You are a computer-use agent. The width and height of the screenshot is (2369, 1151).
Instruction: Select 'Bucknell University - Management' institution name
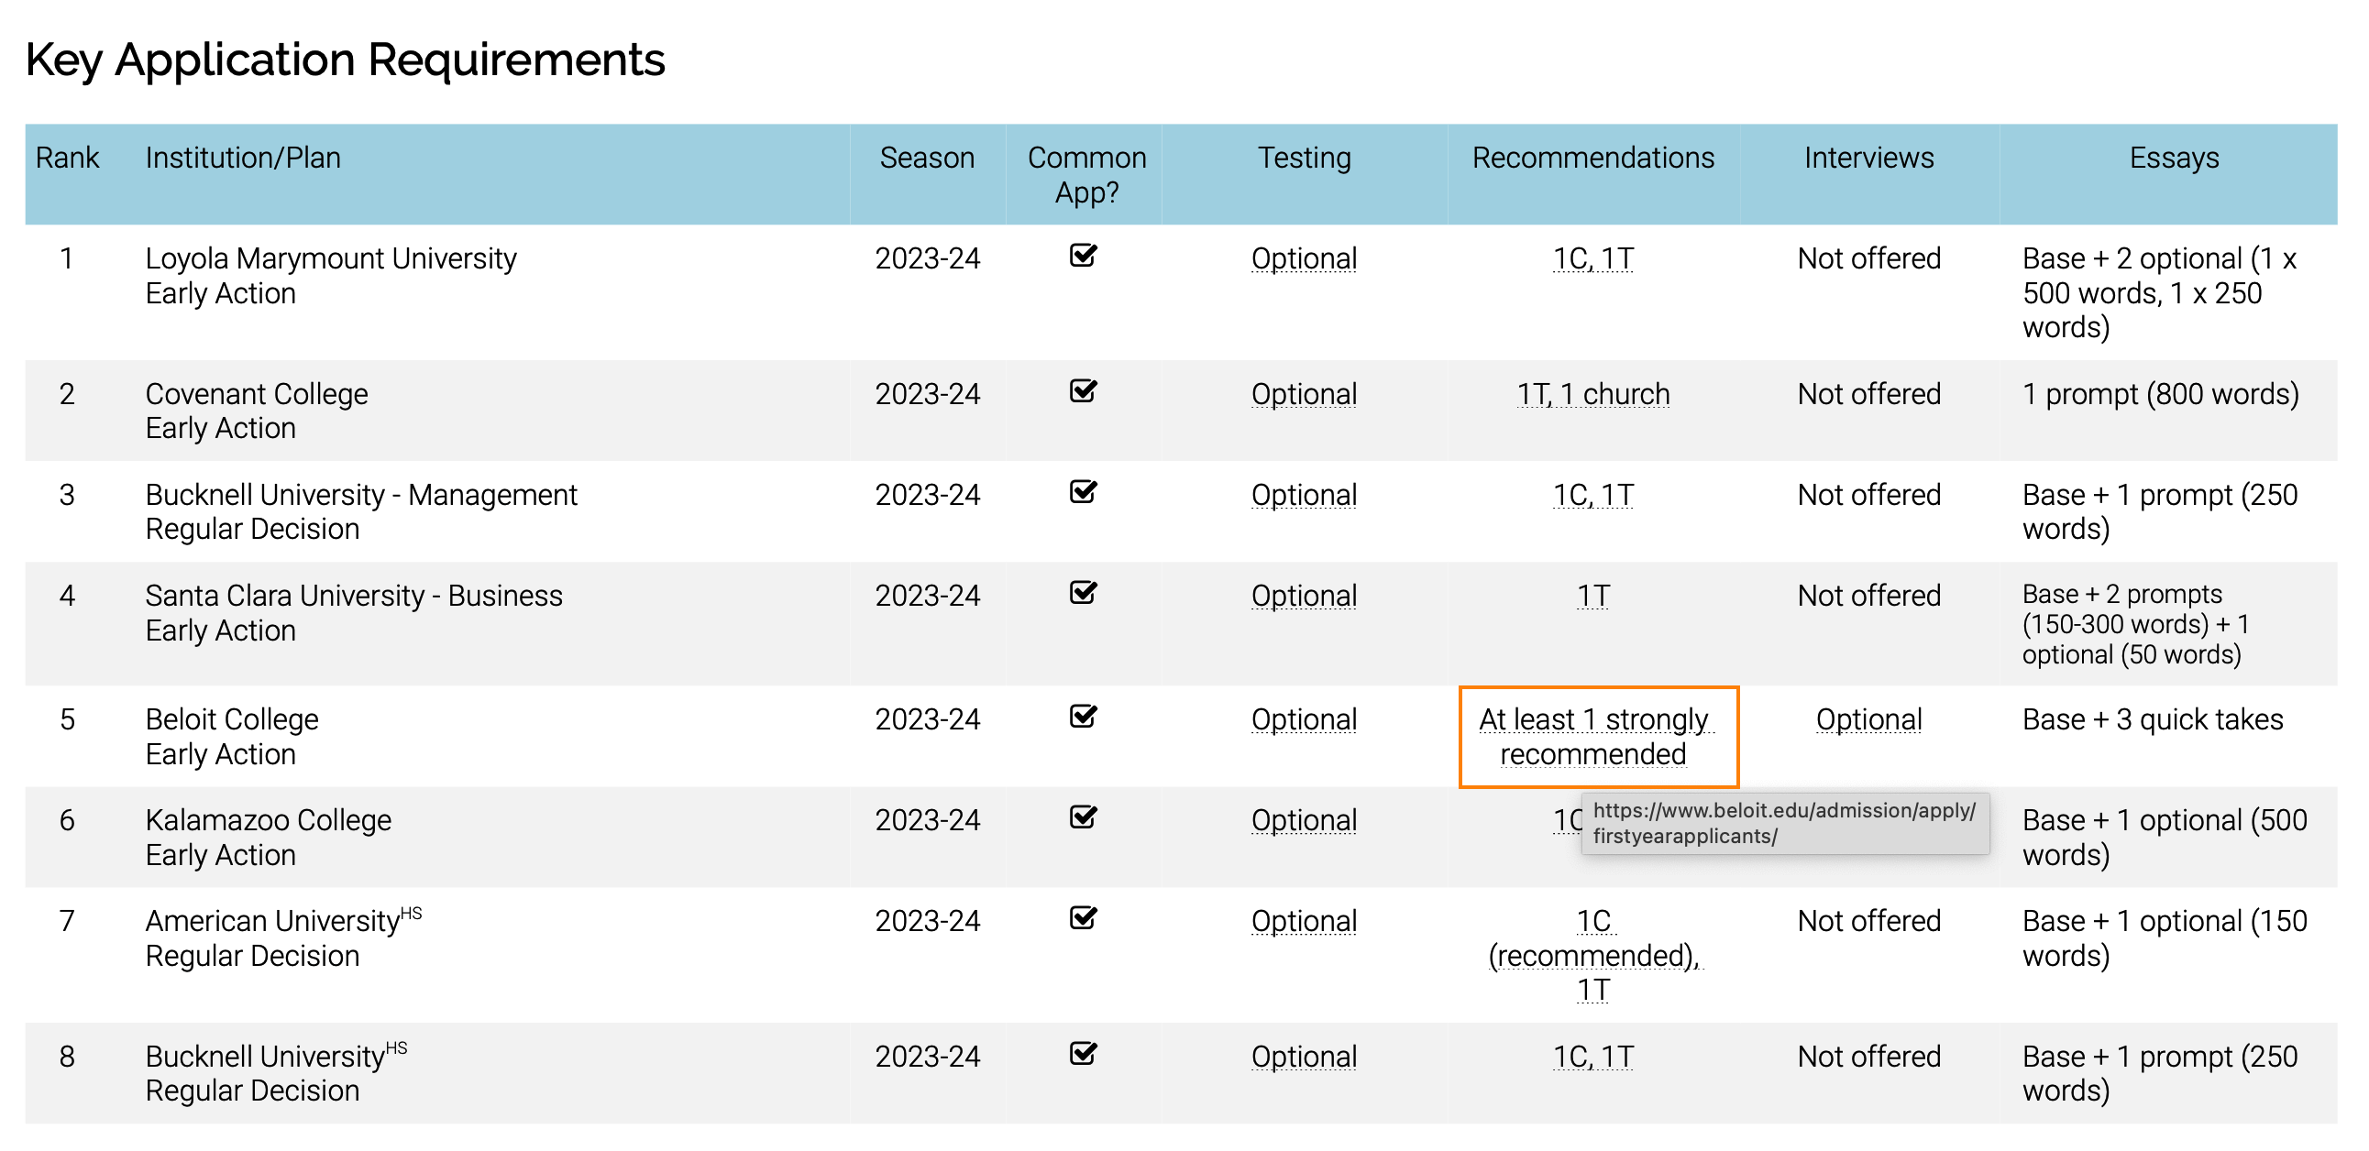click(361, 495)
